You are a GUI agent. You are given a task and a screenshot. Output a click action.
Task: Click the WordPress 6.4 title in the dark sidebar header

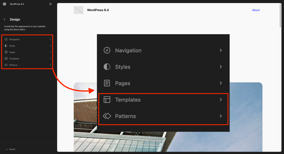point(17,4)
